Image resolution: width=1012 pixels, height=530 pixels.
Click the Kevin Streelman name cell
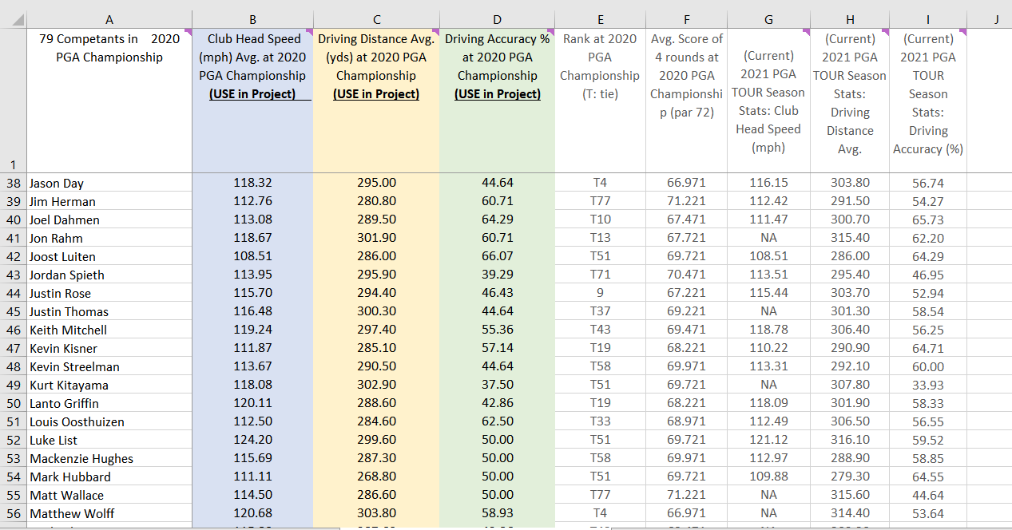tap(109, 366)
